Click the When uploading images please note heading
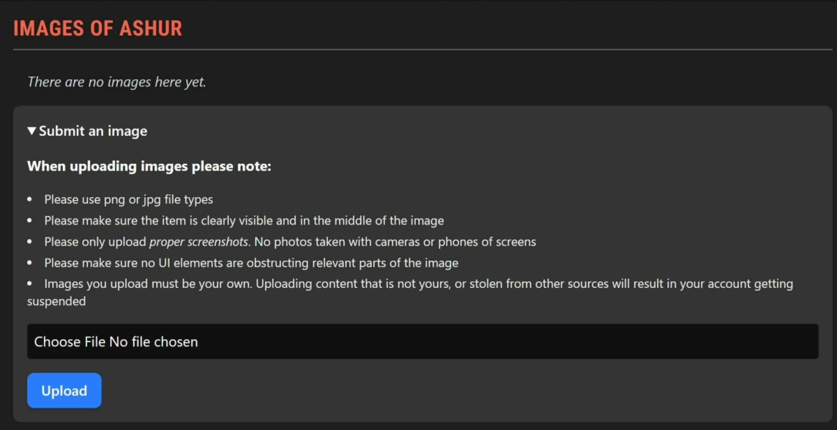837x430 pixels. (x=149, y=166)
